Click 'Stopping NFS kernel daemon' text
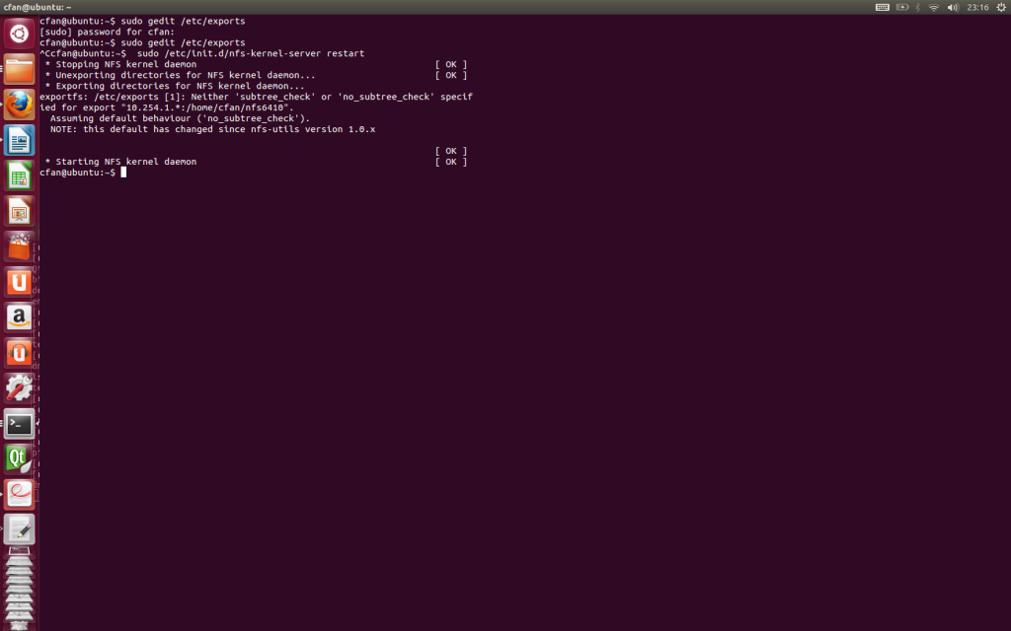This screenshot has height=631, width=1011. click(125, 64)
